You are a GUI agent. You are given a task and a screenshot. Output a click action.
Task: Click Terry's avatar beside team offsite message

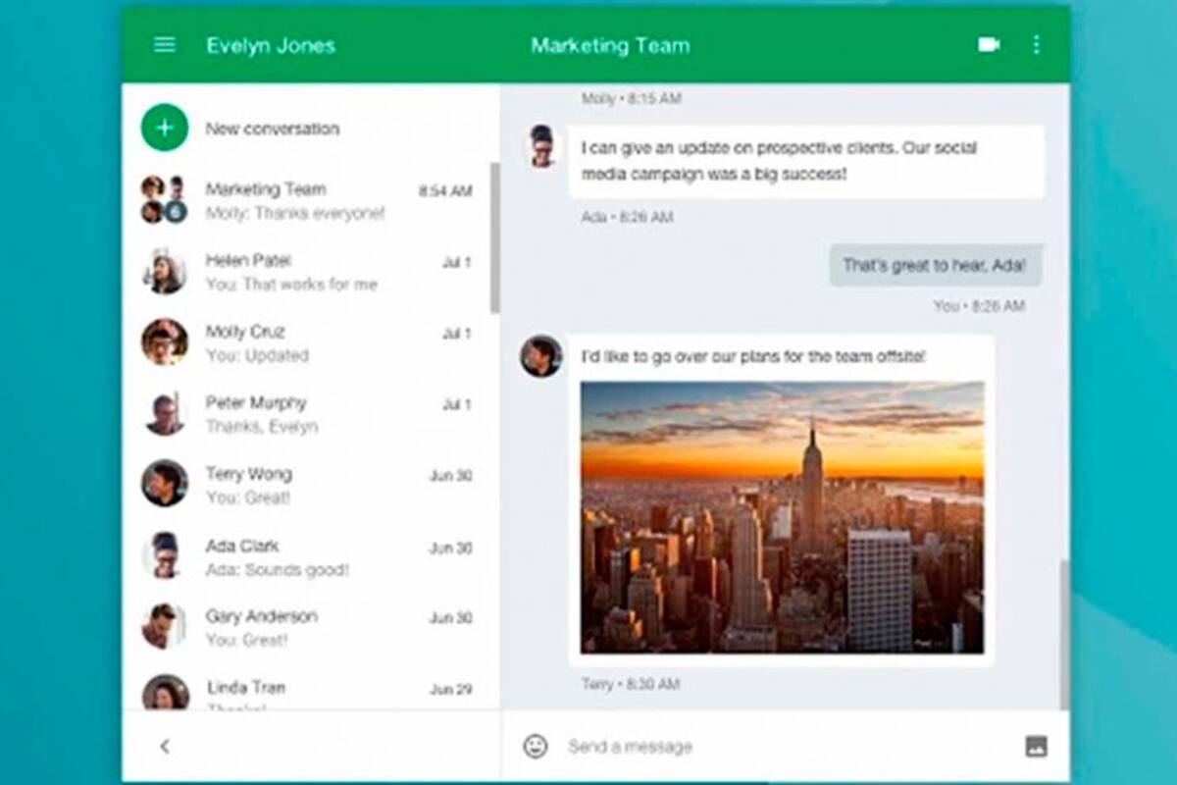point(541,356)
